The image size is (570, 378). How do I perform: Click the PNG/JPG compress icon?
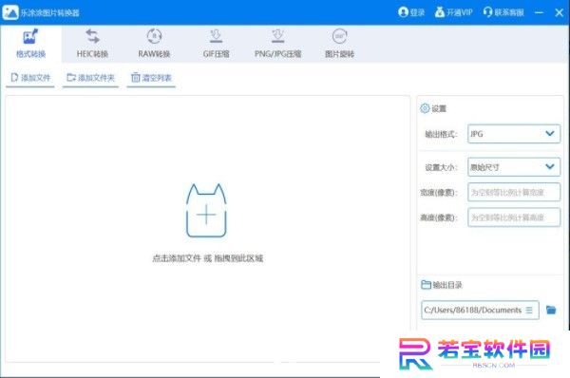277,36
